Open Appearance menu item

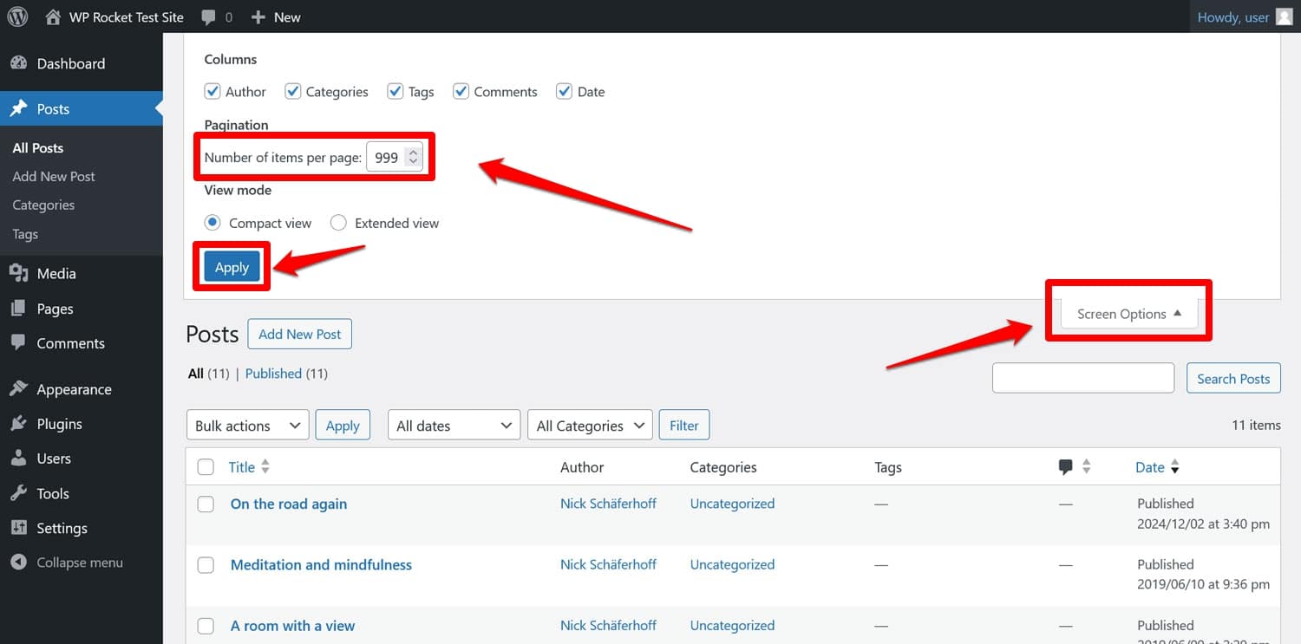(82, 389)
